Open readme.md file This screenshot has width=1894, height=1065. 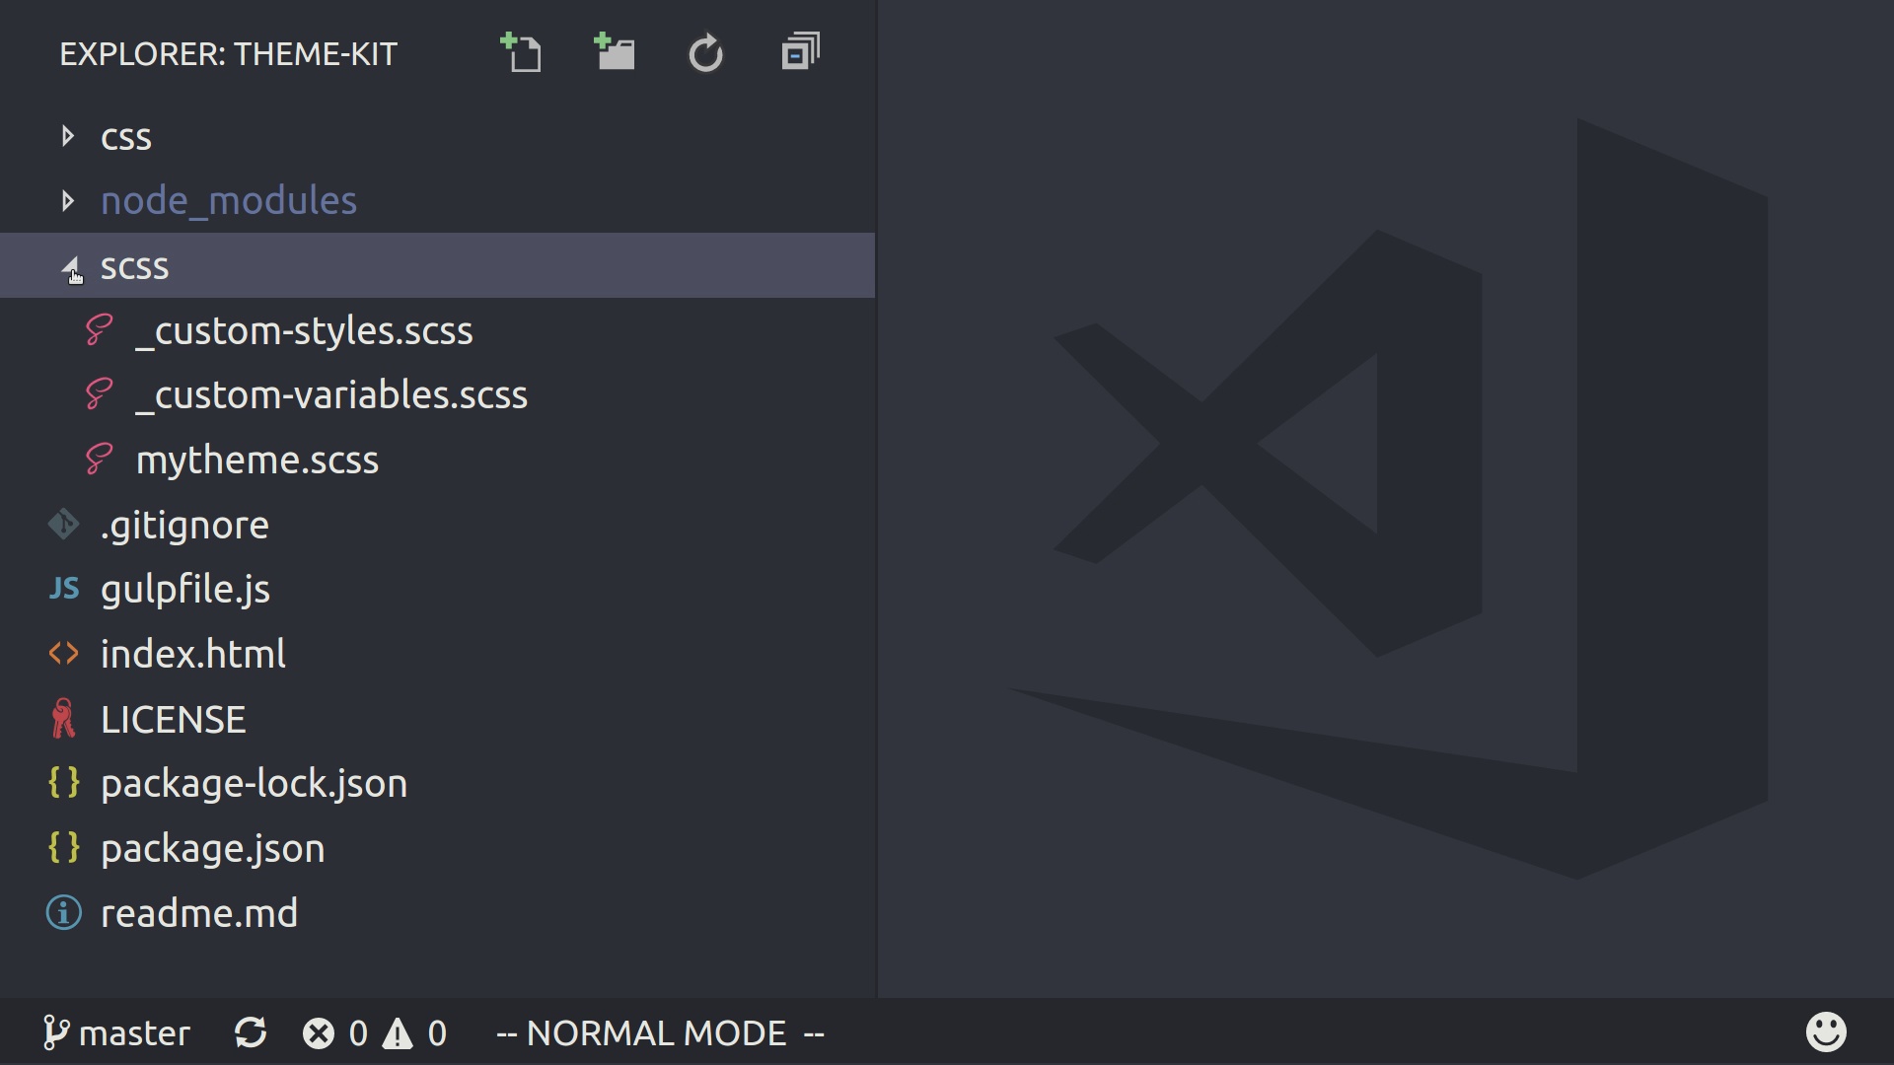point(199,913)
